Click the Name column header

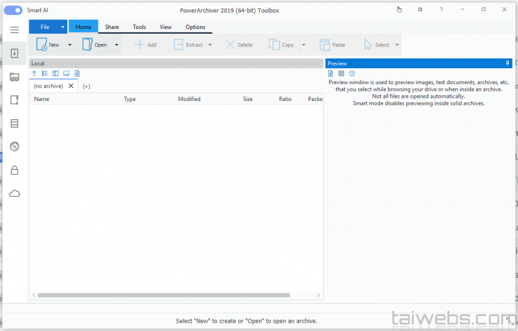[x=42, y=99]
